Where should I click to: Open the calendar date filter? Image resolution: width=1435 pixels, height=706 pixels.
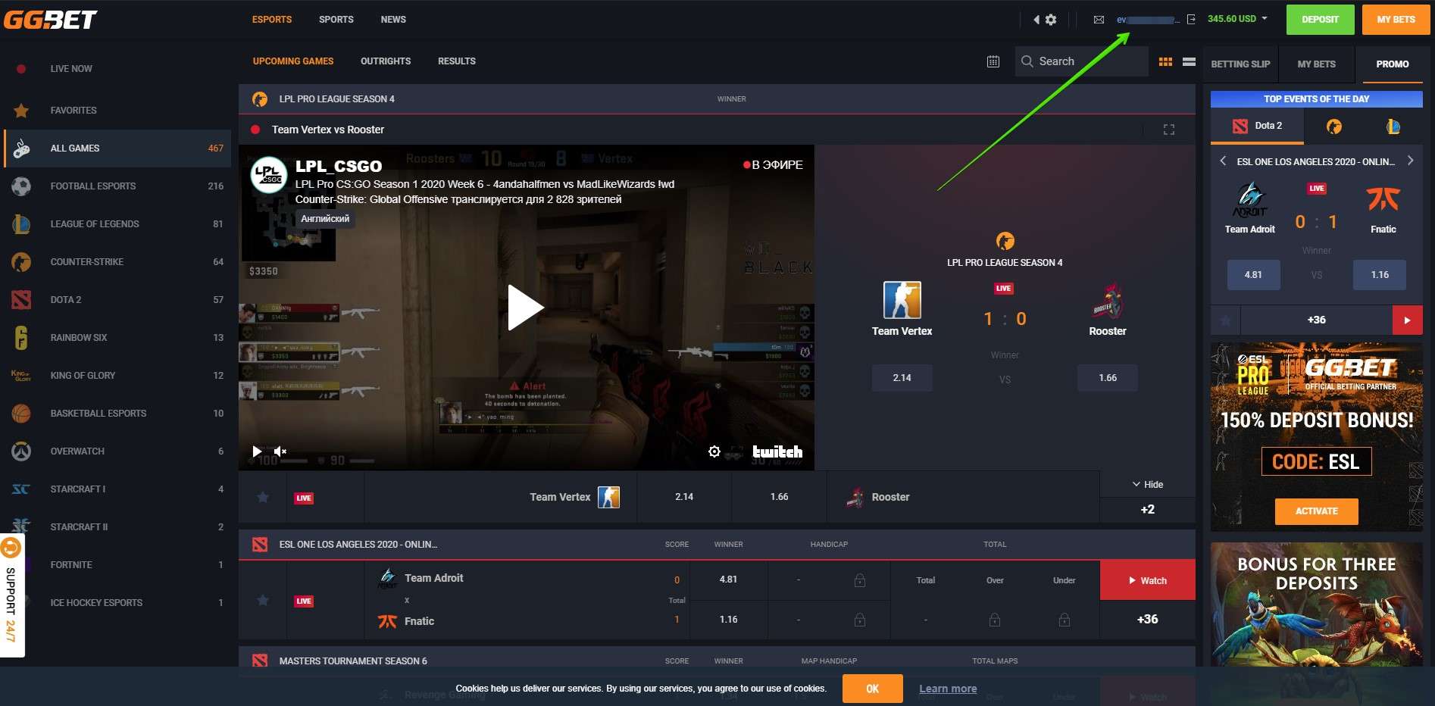click(x=993, y=61)
